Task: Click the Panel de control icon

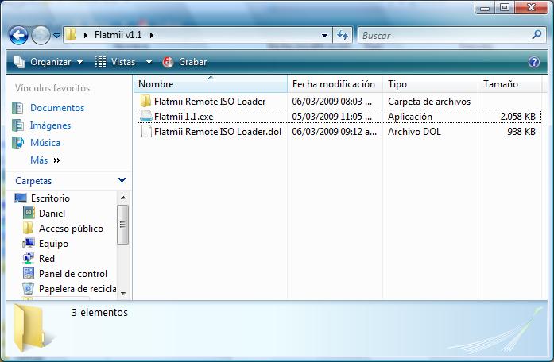Action: 29,273
